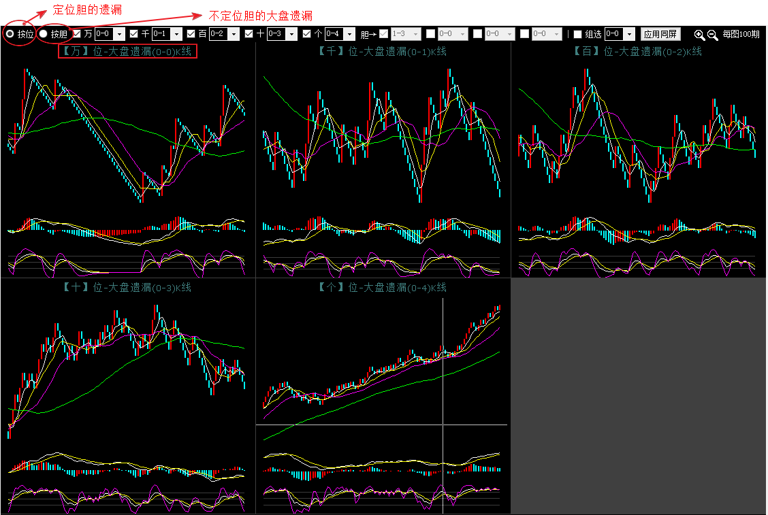Select the 【万】位-大盘遗漏 chart title
768x515 pixels.
pyautogui.click(x=127, y=52)
